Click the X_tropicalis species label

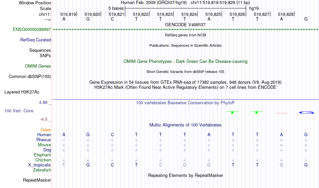40,165
